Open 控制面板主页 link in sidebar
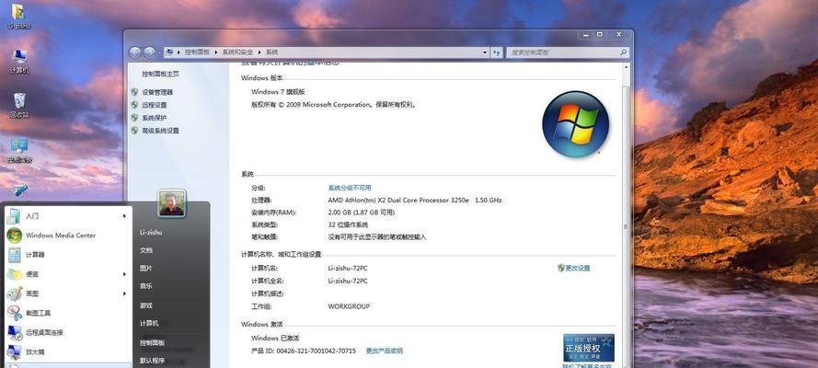818x368 pixels. point(160,74)
